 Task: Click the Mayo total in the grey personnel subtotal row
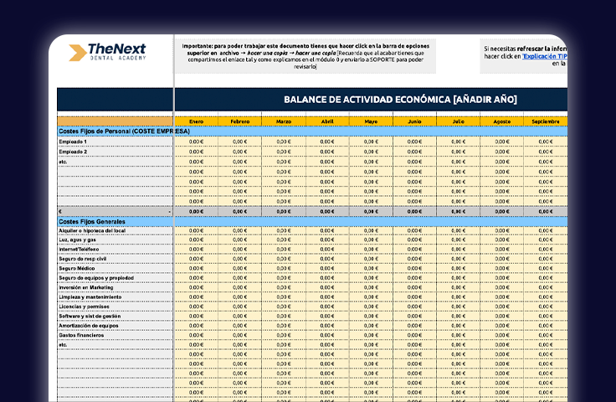click(x=371, y=211)
